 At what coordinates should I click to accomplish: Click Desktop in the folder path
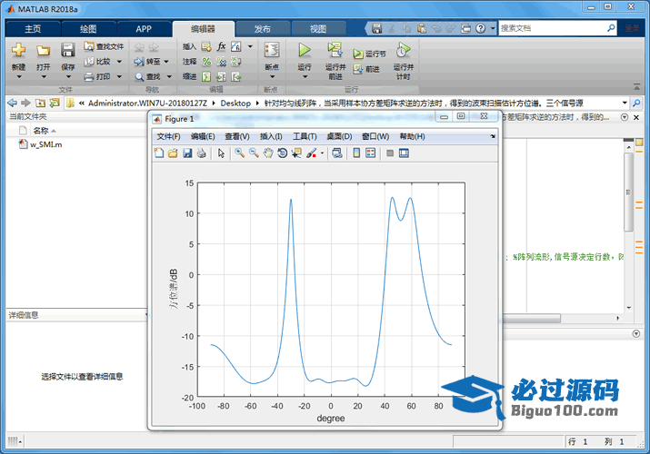(235, 103)
